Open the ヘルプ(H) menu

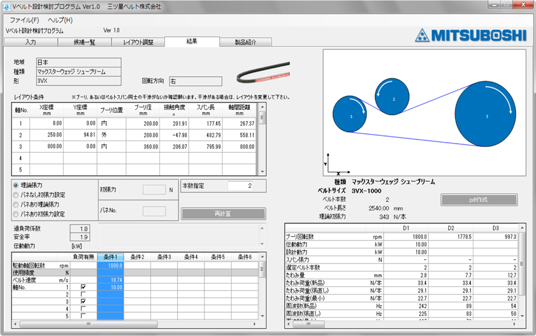coord(60,20)
